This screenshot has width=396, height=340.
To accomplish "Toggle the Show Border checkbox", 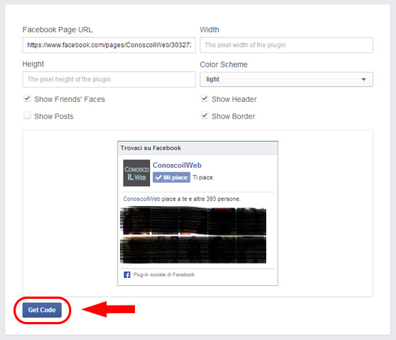I will [205, 115].
